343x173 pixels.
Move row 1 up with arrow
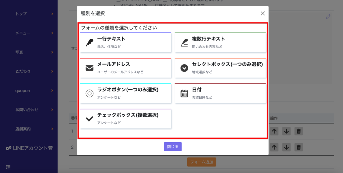point(274,131)
